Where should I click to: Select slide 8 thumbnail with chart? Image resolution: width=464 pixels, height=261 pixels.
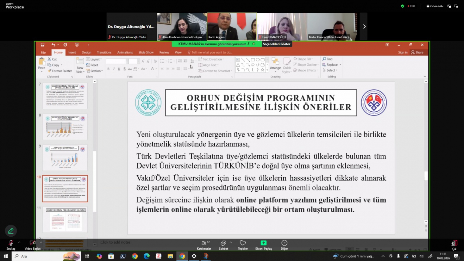point(65,127)
